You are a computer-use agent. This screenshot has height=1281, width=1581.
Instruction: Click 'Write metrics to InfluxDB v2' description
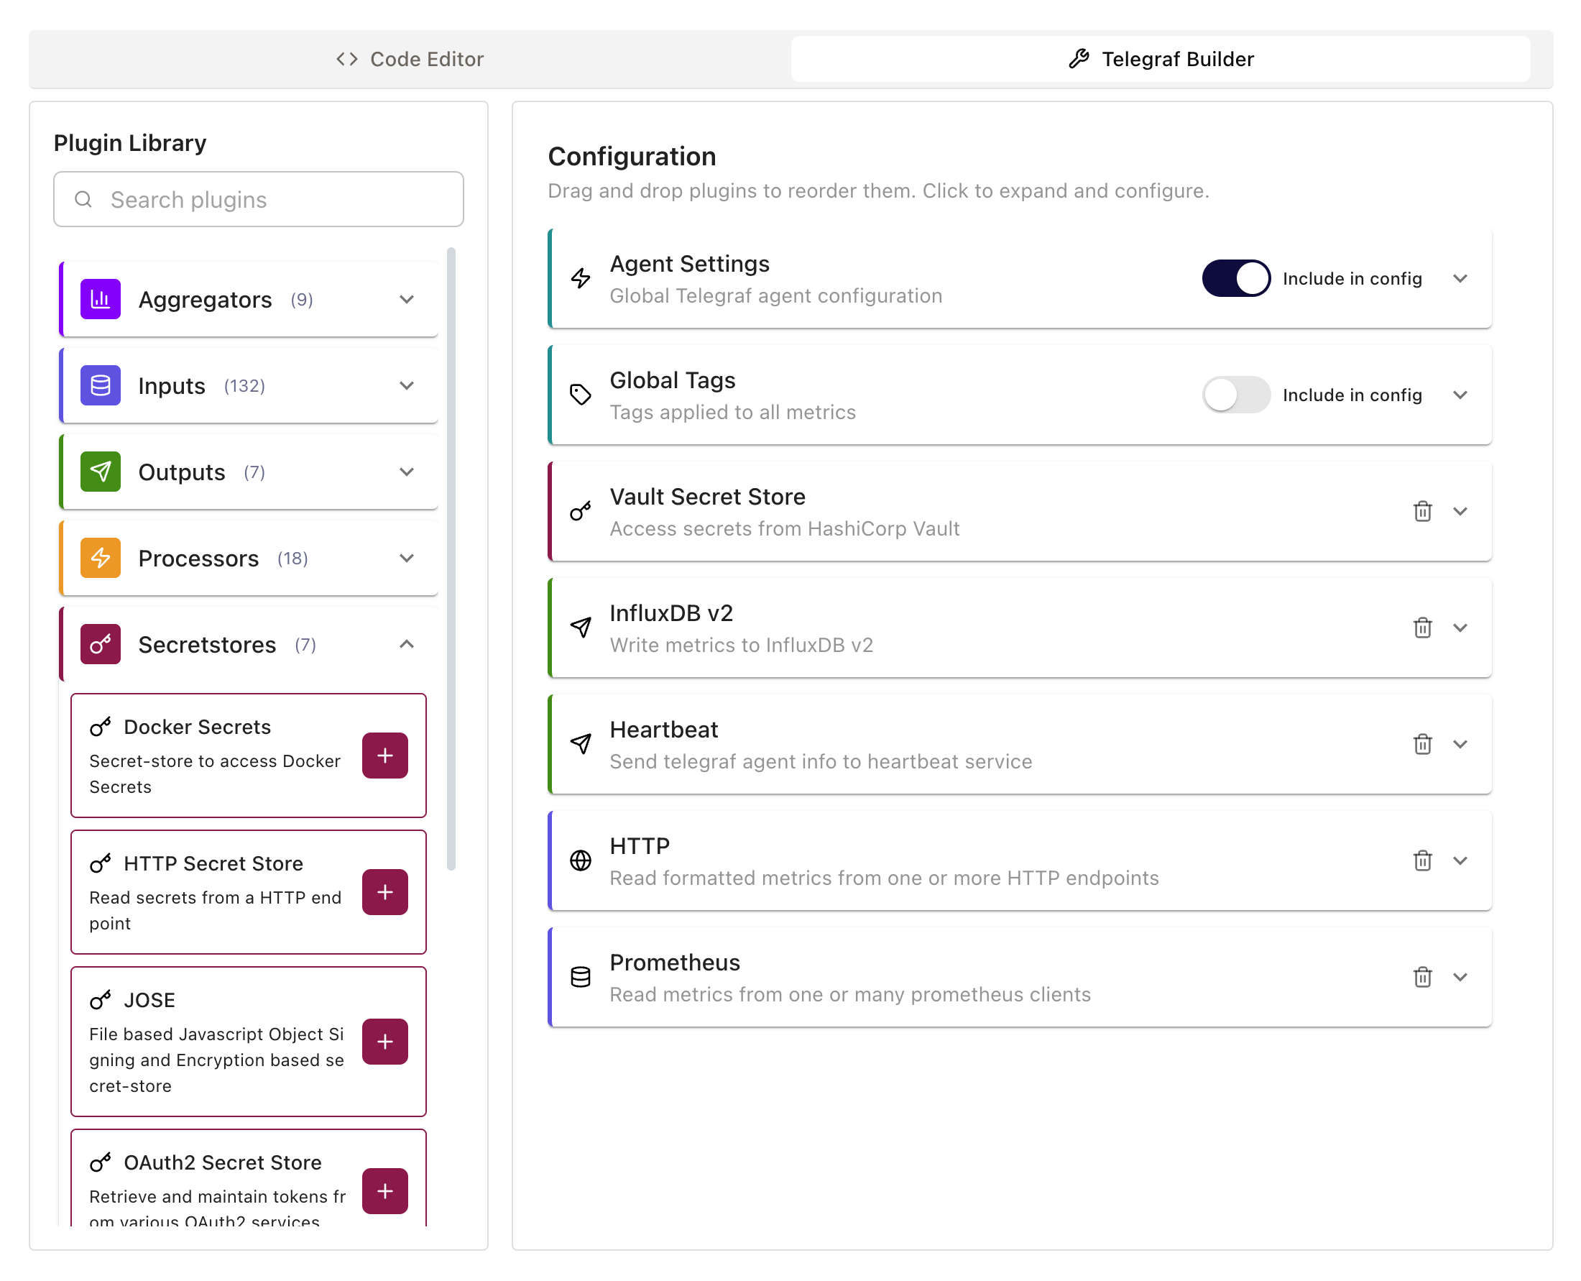click(741, 645)
